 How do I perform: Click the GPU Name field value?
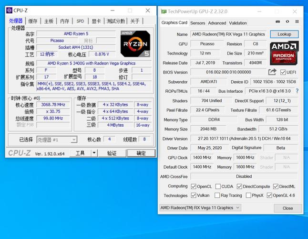[x=228, y=34]
